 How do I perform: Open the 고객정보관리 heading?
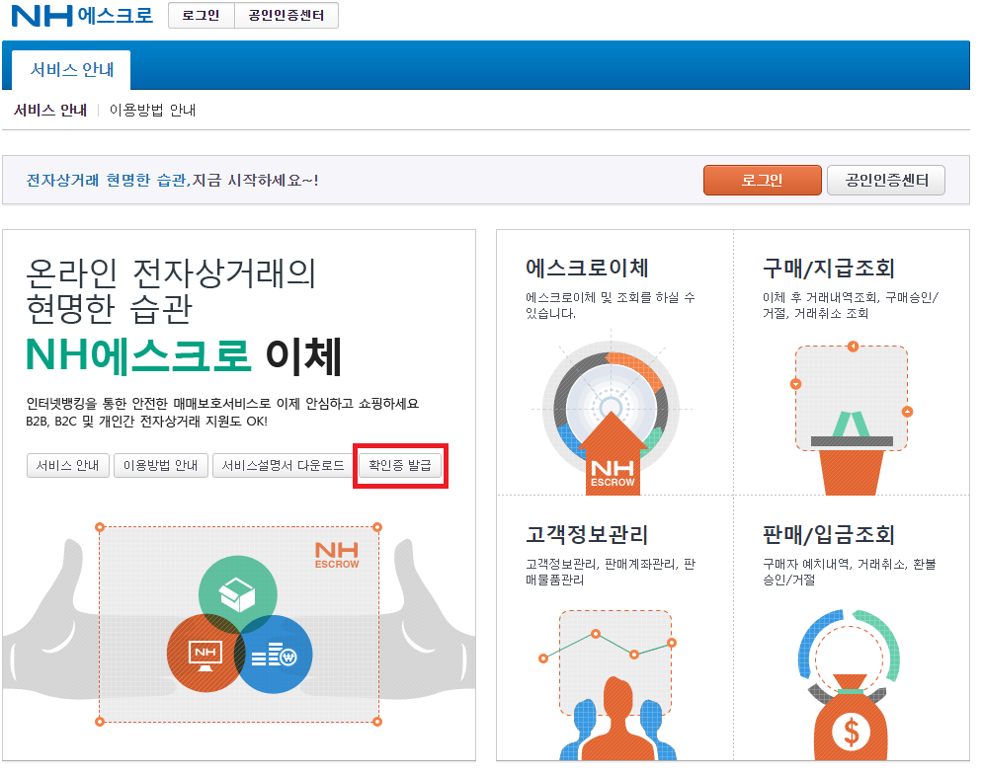click(x=587, y=535)
